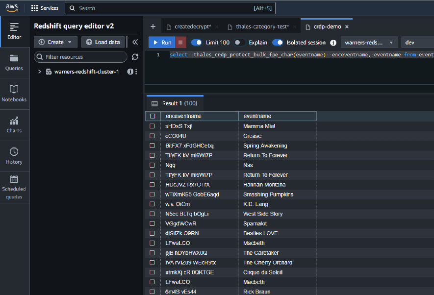434x295 pixels.
Task: Run the query
Action: (162, 42)
